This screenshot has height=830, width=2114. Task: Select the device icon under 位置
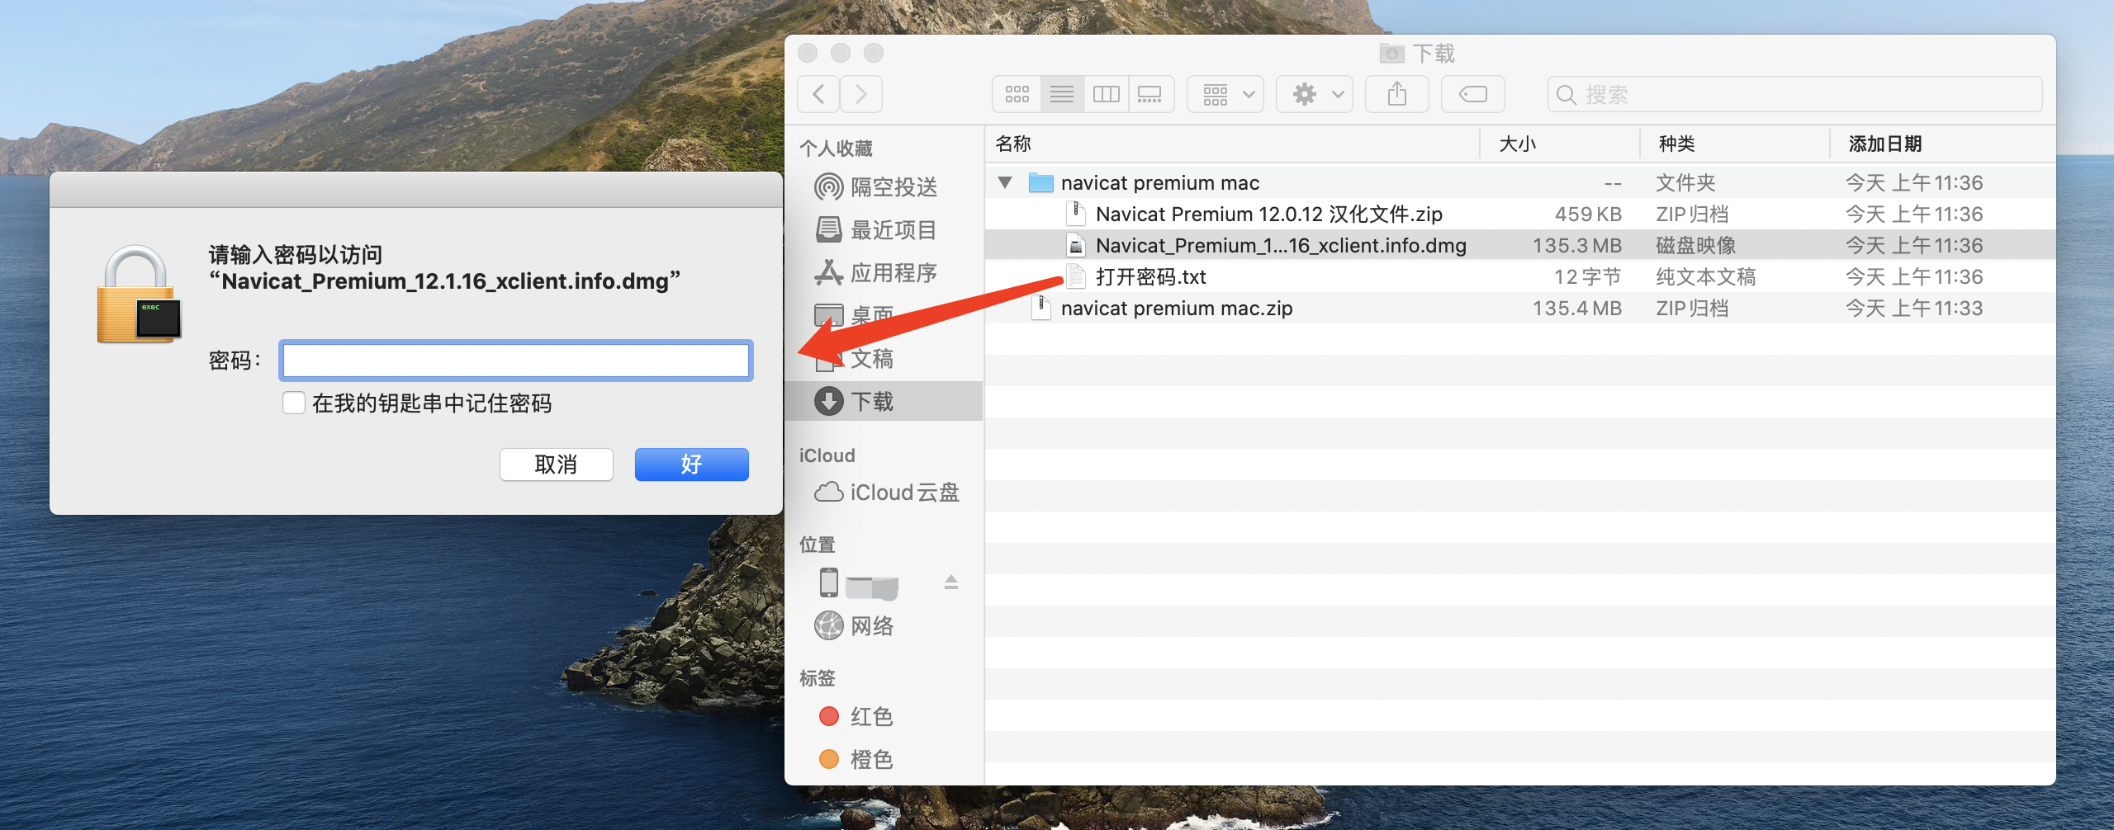[829, 582]
